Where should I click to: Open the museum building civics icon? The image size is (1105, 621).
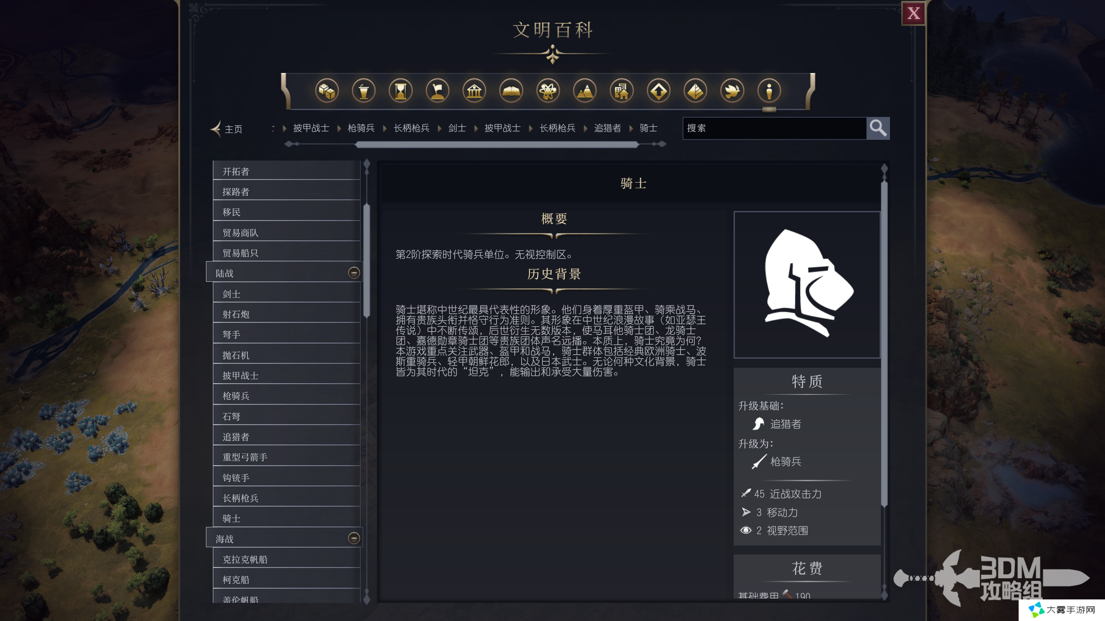pos(474,91)
